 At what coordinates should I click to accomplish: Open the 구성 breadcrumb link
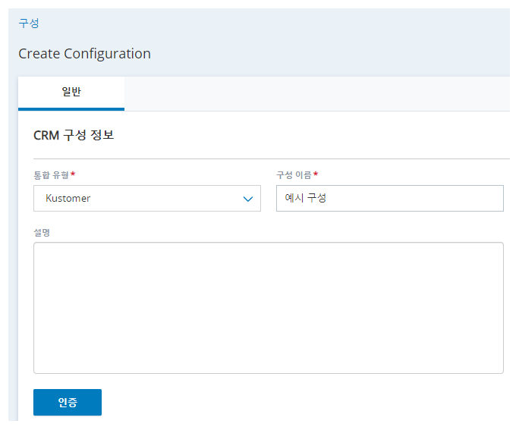29,24
